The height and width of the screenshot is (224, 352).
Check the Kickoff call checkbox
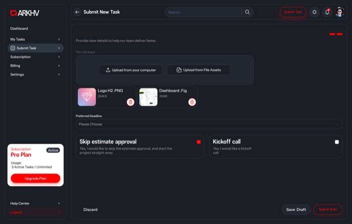tap(337, 142)
